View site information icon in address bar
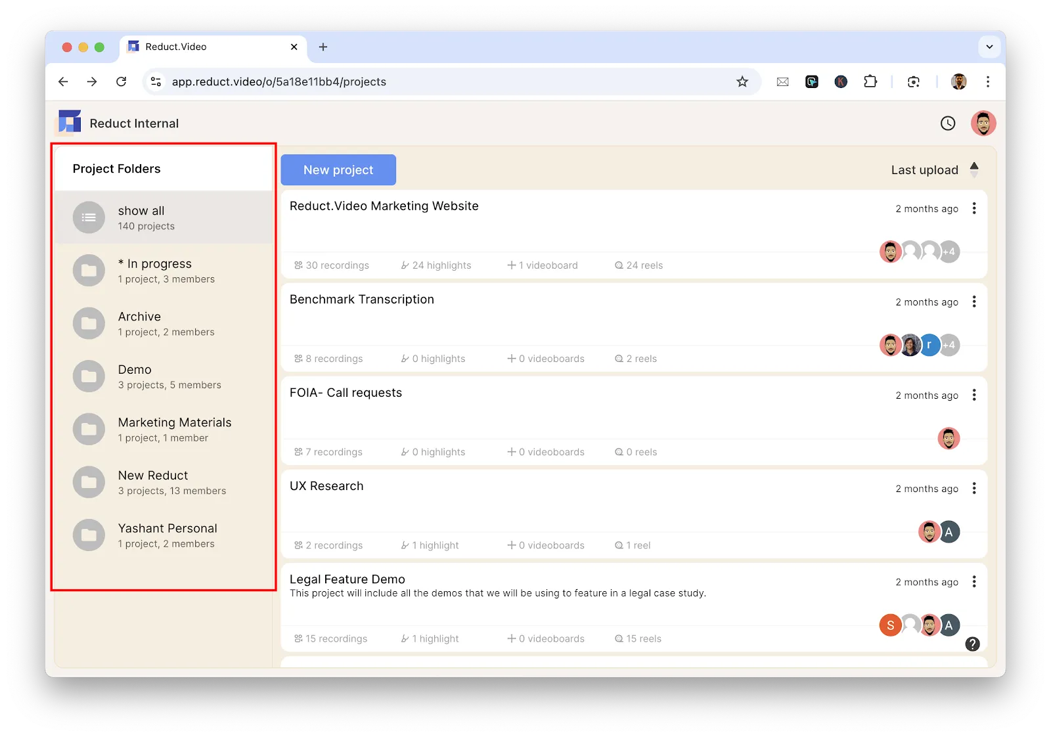This screenshot has width=1051, height=737. (156, 81)
